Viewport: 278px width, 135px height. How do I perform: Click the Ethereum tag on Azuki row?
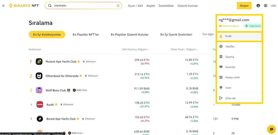67,104
